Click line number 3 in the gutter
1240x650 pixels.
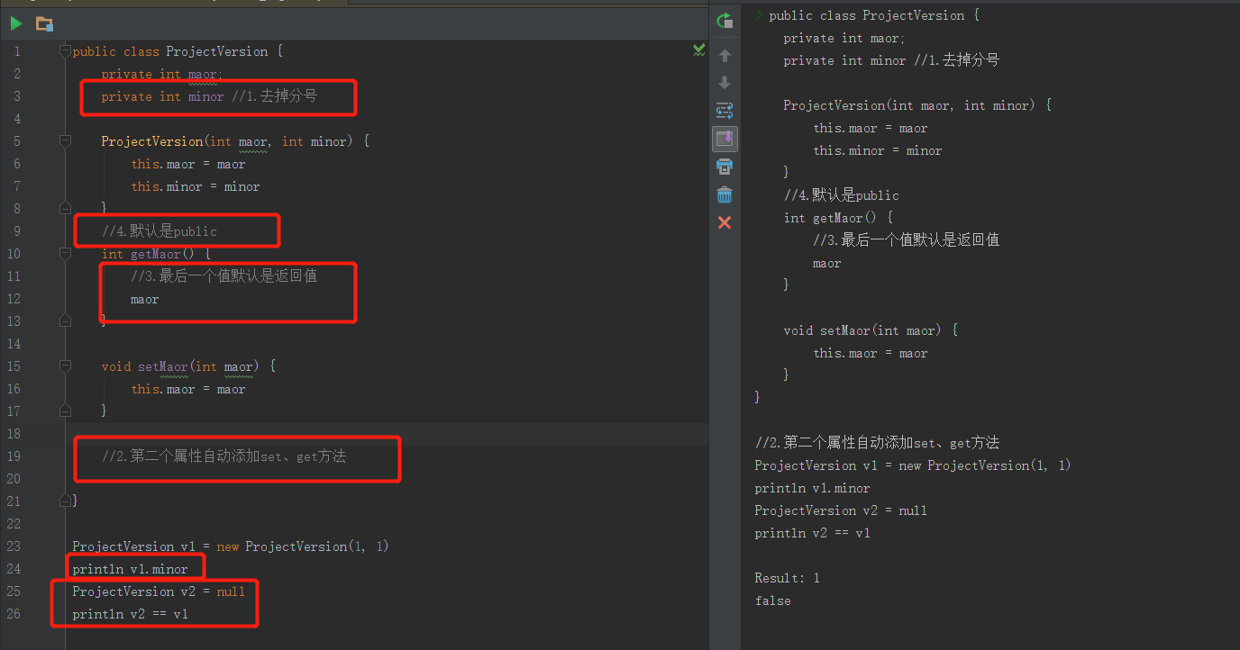[16, 96]
